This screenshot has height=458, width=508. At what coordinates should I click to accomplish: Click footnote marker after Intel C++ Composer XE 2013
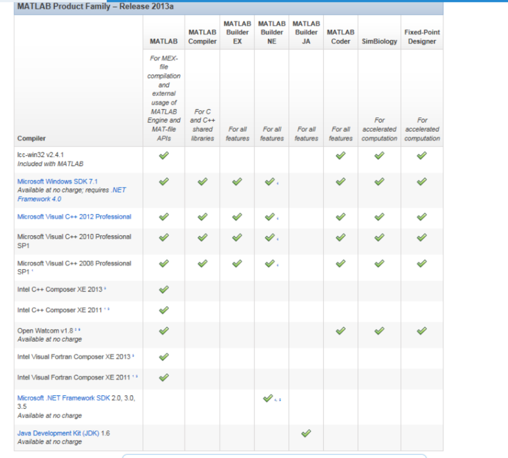coord(105,288)
